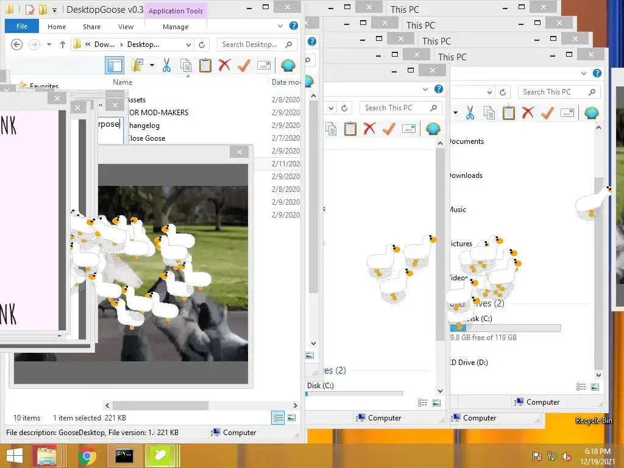Expand ribbon chevron in front This PC window

583,73
